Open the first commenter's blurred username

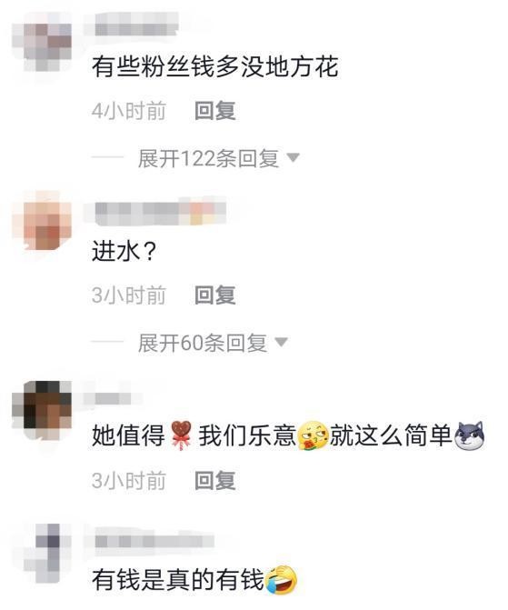click(x=136, y=25)
